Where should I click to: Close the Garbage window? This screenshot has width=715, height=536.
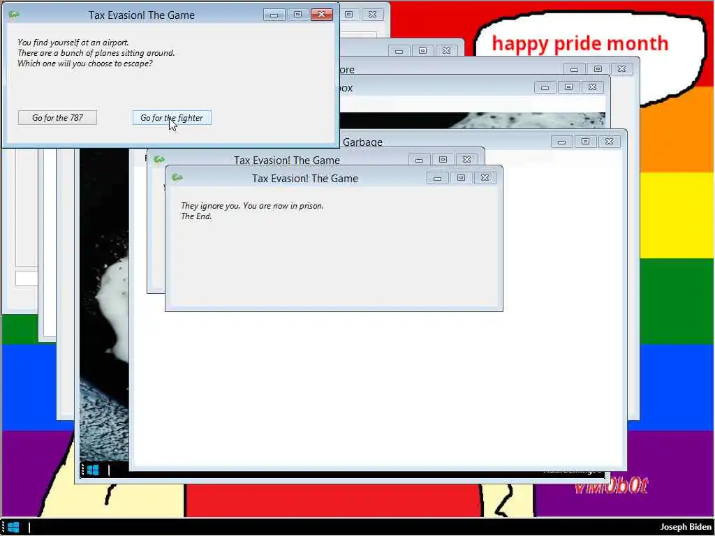(609, 142)
